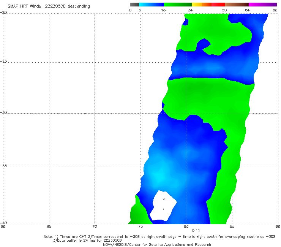Click the brown segment of the color bar
Image resolution: width=281 pixels, height=247 pixels.
coord(237,5)
